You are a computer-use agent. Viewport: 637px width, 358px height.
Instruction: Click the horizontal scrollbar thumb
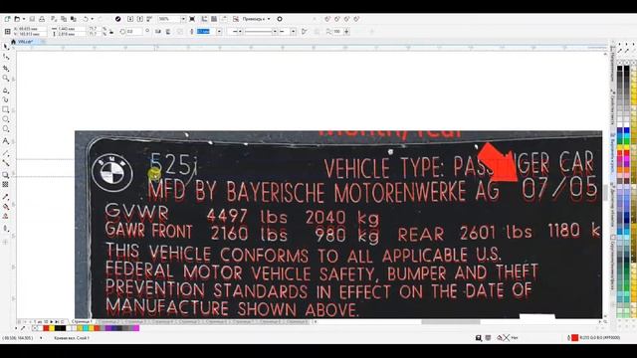coord(451,322)
